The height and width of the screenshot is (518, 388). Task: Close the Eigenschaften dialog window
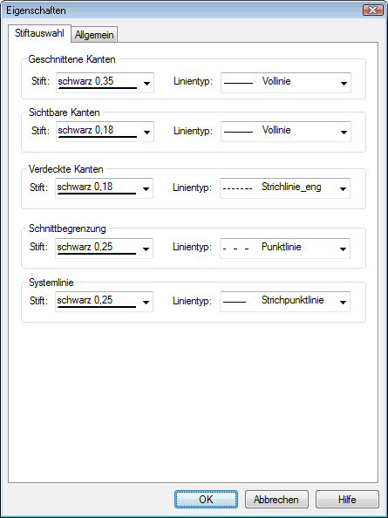(373, 10)
